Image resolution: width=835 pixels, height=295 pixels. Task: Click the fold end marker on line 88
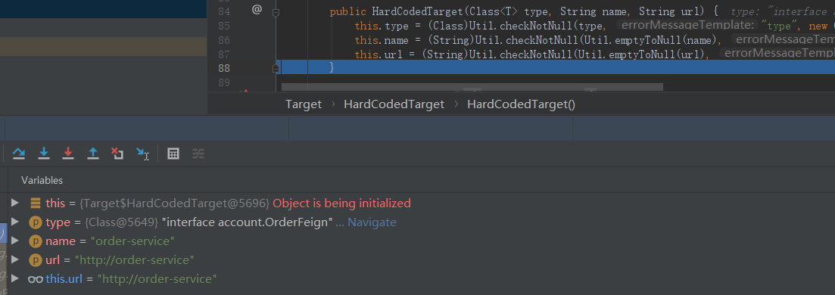[x=276, y=68]
